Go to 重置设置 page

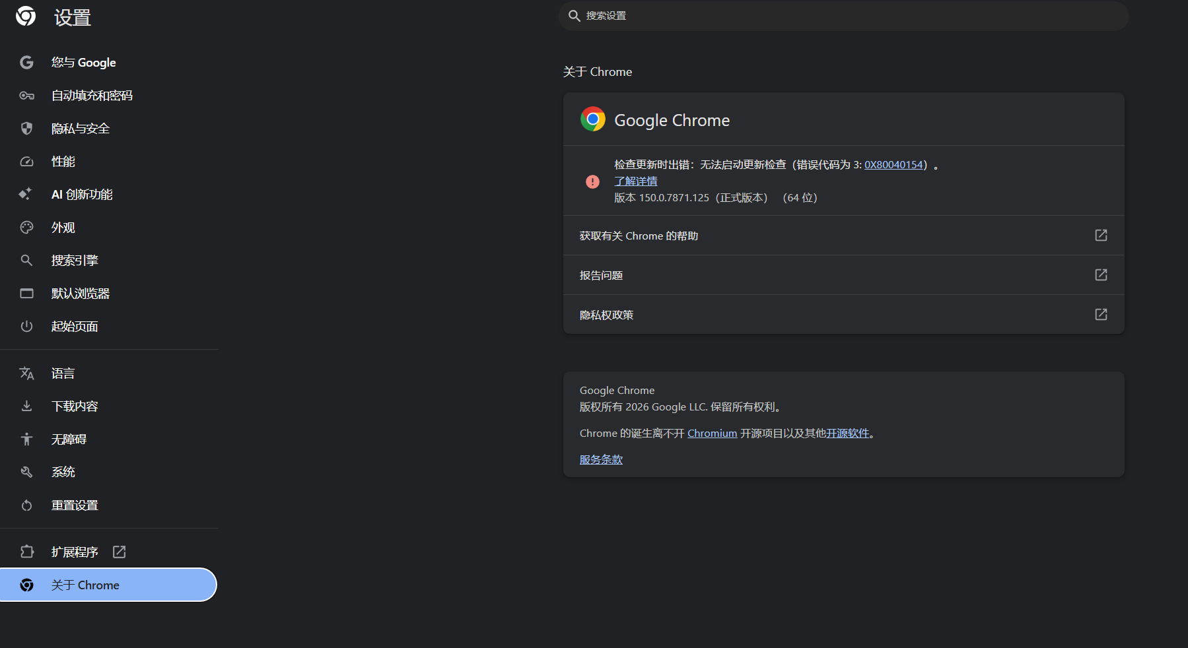(108, 505)
